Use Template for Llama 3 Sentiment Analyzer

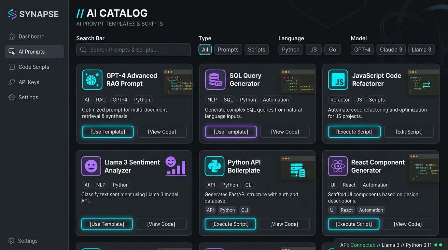click(x=107, y=224)
